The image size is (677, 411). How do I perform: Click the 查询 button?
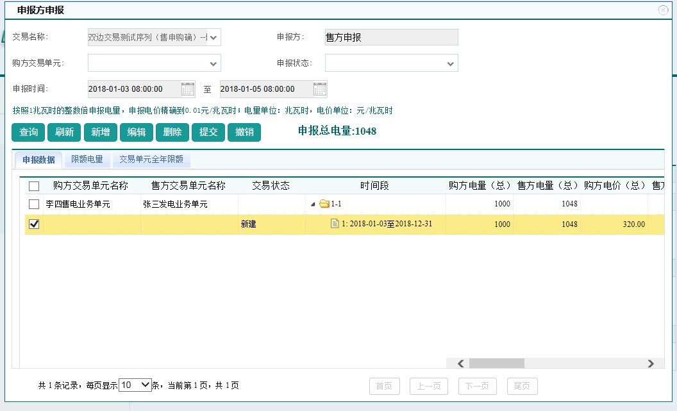pos(28,132)
